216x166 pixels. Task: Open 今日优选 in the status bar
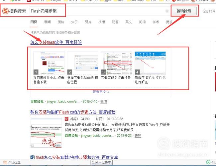click(x=14, y=162)
